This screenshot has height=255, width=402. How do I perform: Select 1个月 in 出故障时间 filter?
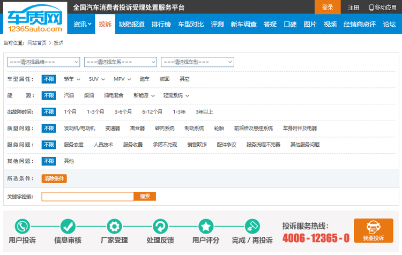click(70, 112)
